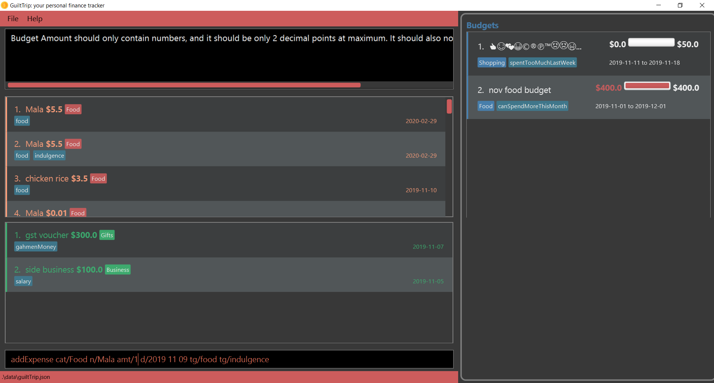Screen dimensions: 714x383
Task: Click the 2019-11-01 to 2019-12-01 date range
Action: (x=630, y=106)
